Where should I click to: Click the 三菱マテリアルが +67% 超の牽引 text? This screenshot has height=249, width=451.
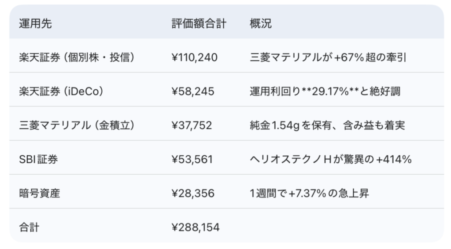pyautogui.click(x=327, y=57)
